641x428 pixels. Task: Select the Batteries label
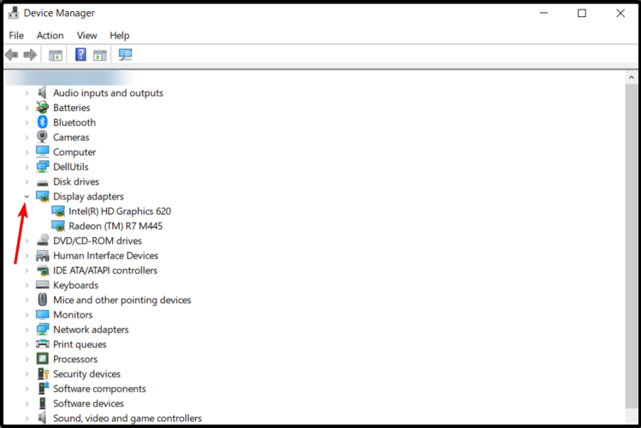(x=72, y=108)
